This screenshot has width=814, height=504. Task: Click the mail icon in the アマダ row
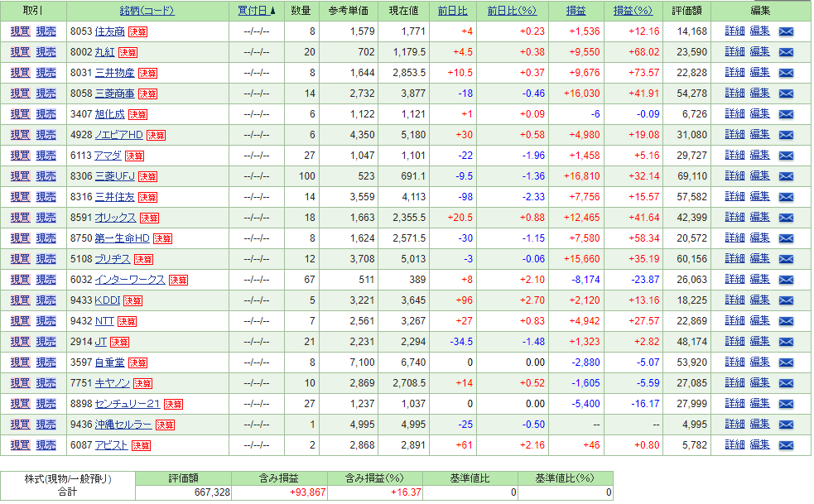pyautogui.click(x=786, y=156)
